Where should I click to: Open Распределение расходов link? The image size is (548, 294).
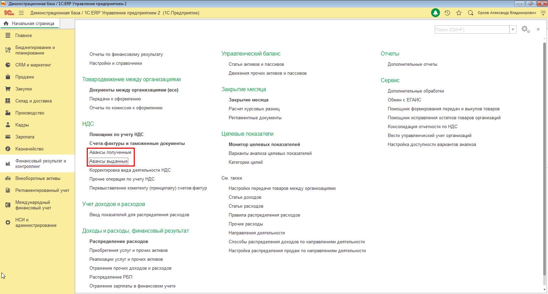coord(119,242)
